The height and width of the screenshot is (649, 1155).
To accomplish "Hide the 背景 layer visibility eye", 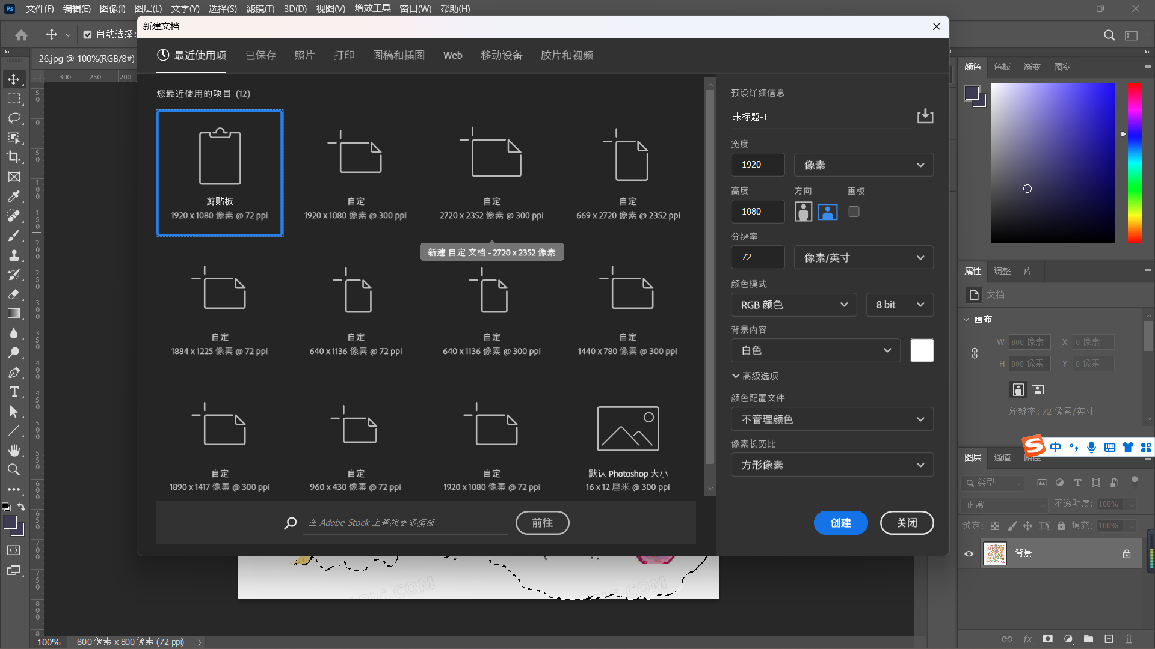I will pyautogui.click(x=969, y=553).
